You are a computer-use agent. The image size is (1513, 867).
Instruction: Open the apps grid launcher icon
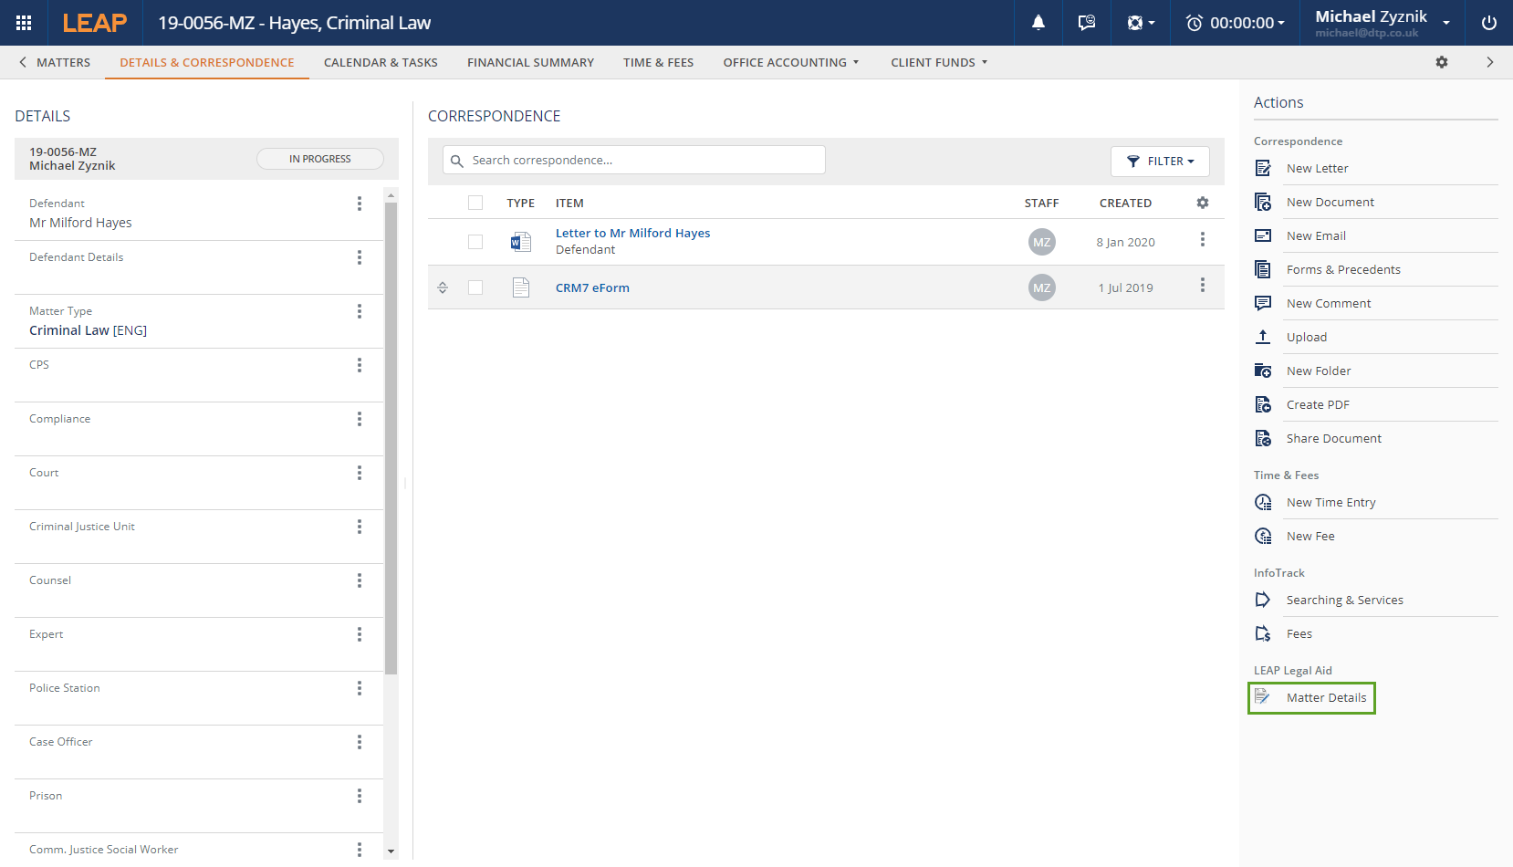click(24, 23)
